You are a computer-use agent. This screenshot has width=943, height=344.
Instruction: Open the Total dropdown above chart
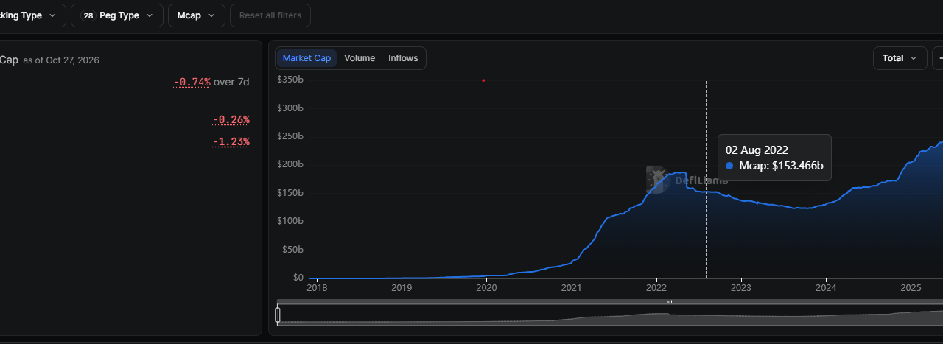(x=900, y=58)
